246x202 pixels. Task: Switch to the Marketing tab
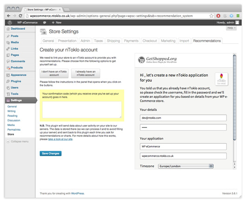pos(168,41)
